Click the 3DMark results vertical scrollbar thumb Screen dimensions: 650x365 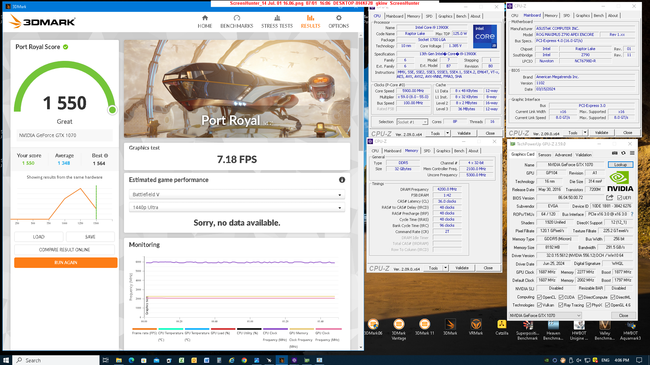361,94
